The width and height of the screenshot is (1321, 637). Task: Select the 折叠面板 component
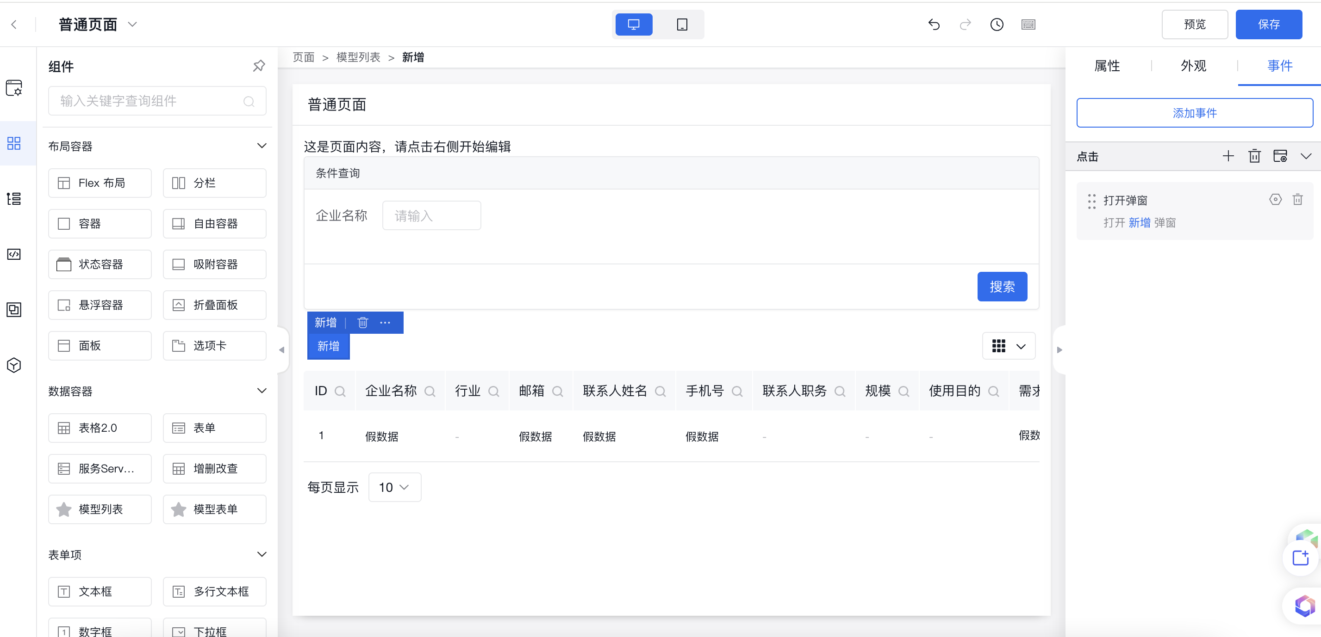tap(214, 305)
